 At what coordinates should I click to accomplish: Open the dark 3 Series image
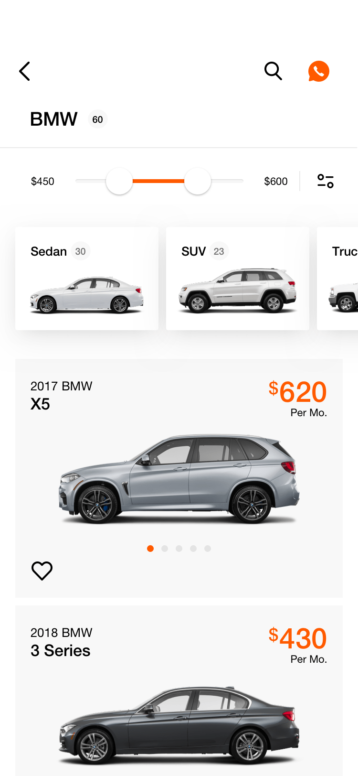click(179, 726)
